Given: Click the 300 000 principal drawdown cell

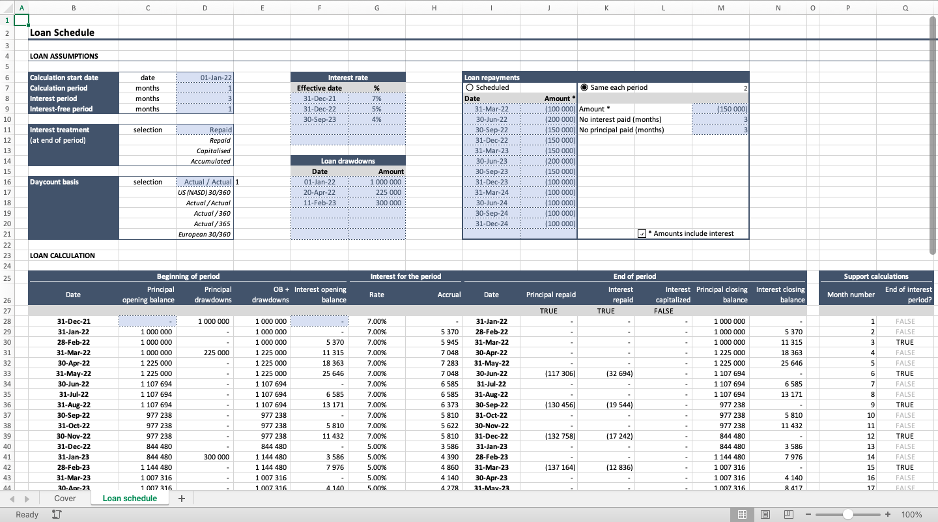Looking at the screenshot, I should pos(205,457).
